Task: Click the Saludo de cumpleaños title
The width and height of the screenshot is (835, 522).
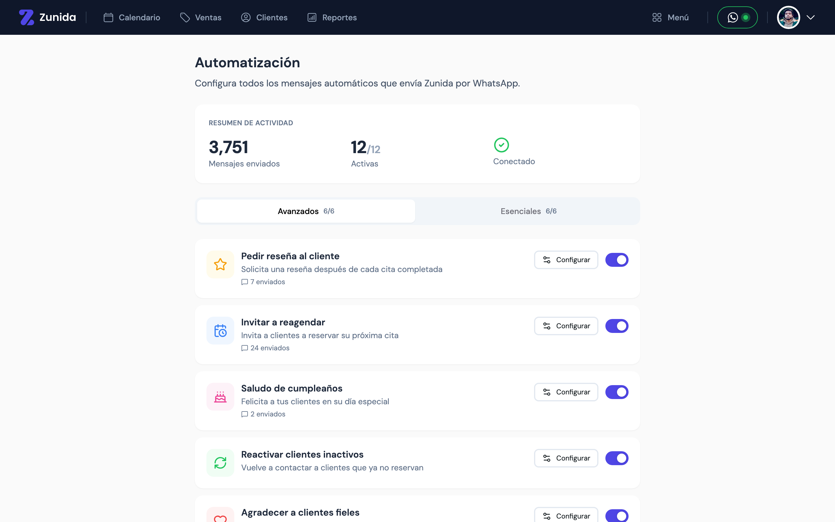Action: [x=292, y=388]
